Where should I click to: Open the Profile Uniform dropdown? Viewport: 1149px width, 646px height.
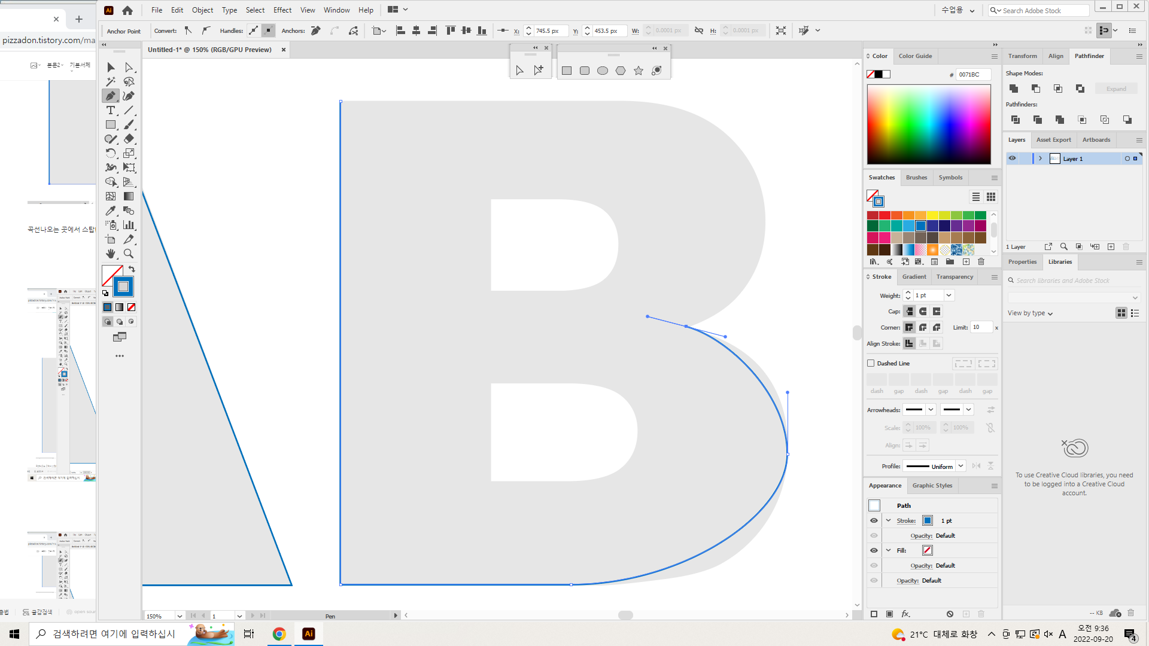pos(960,466)
